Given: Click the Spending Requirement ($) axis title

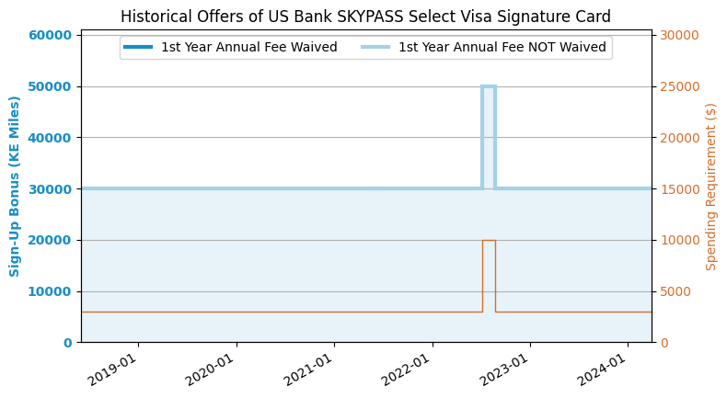Looking at the screenshot, I should click(x=710, y=188).
